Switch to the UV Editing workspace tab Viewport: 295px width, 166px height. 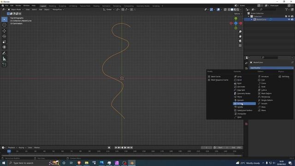coord(73,6)
